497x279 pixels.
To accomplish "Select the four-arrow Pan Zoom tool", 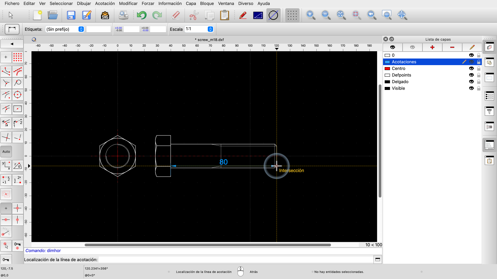I will [402, 15].
